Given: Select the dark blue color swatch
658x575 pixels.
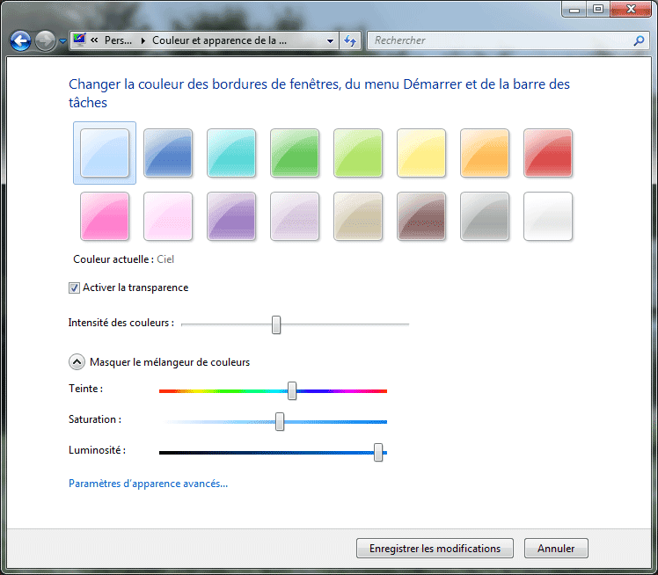Looking at the screenshot, I should click(168, 153).
